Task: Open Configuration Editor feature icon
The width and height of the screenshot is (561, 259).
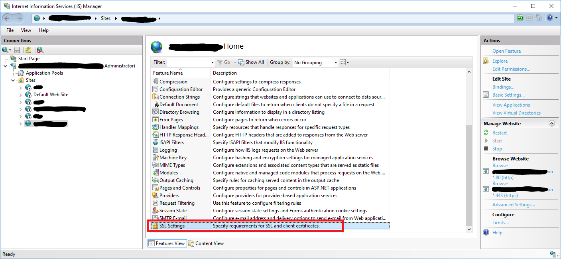Action: [156, 89]
